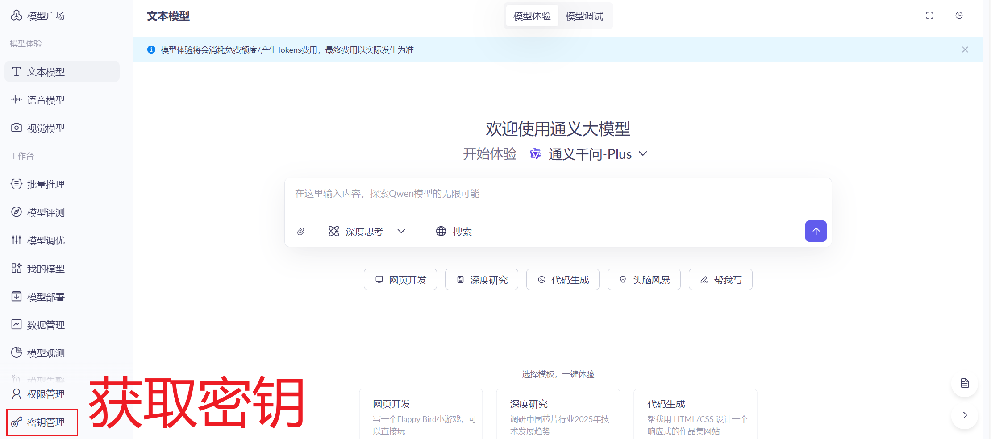Click the 网页开发 quick-action button
Viewport: 991px width, 439px height.
pos(400,279)
